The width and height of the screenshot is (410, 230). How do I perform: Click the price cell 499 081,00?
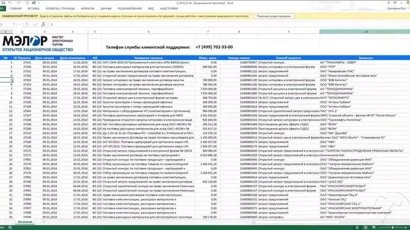coord(209,67)
